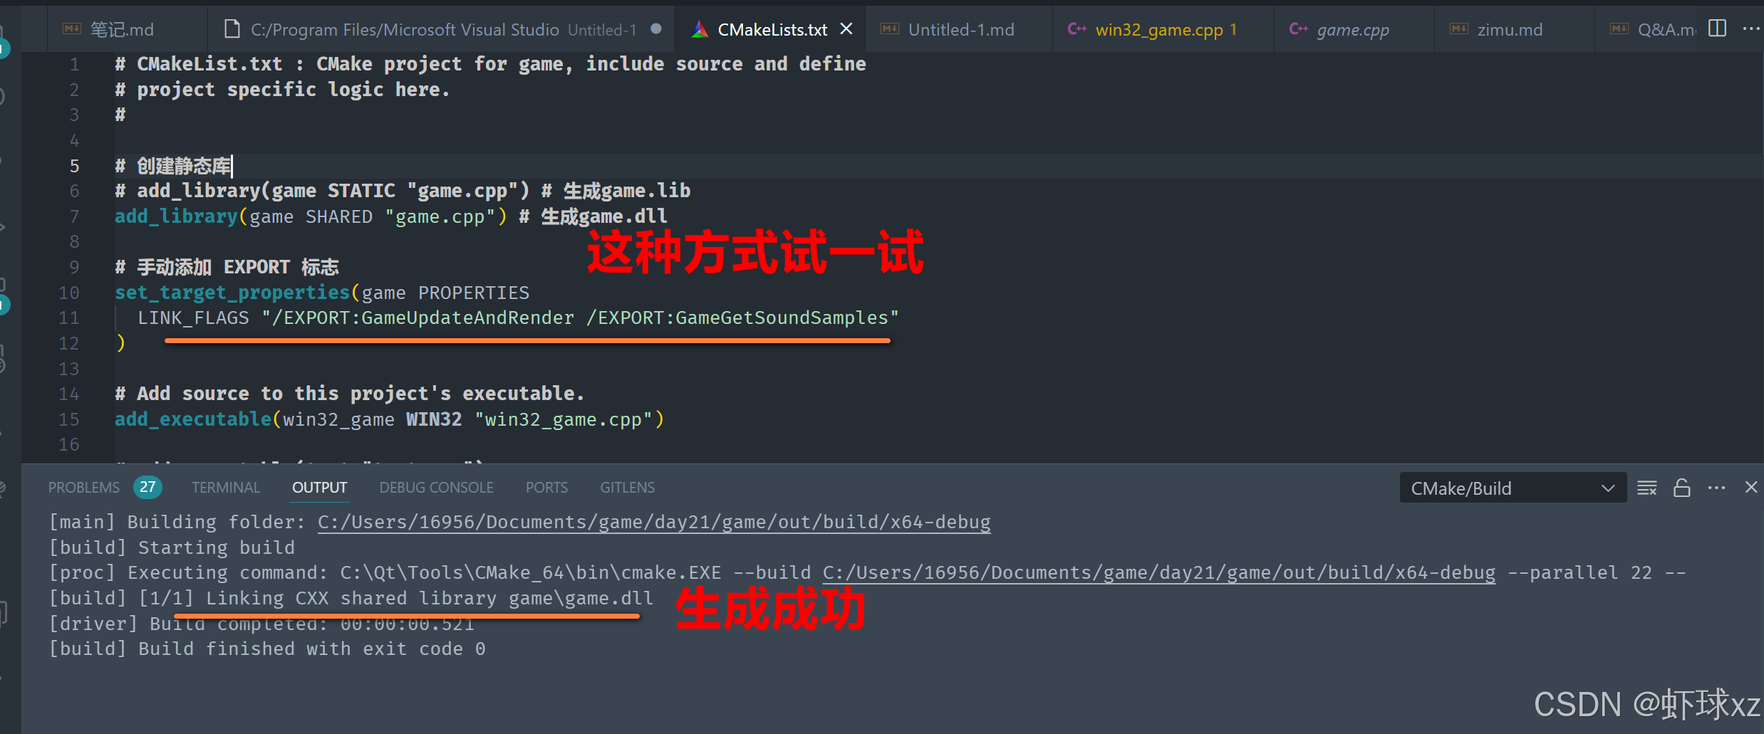
Task: Open the Debug Console tab
Action: [437, 488]
